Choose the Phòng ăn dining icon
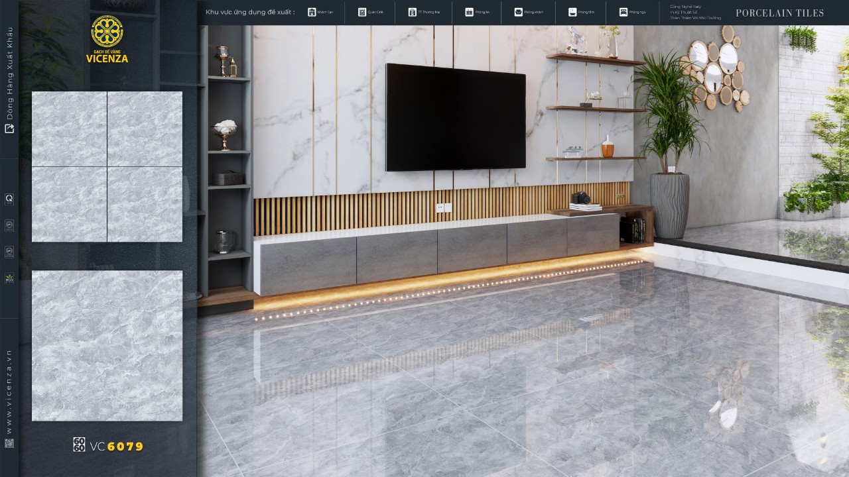849x477 pixels. 470,12
